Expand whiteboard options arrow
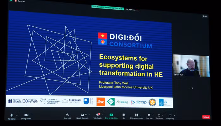The image size is (221, 126). (175, 115)
